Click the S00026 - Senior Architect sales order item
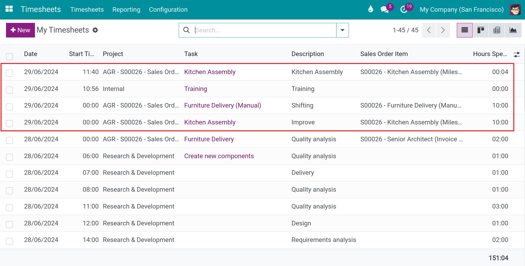Image resolution: width=525 pixels, height=266 pixels. (411, 139)
